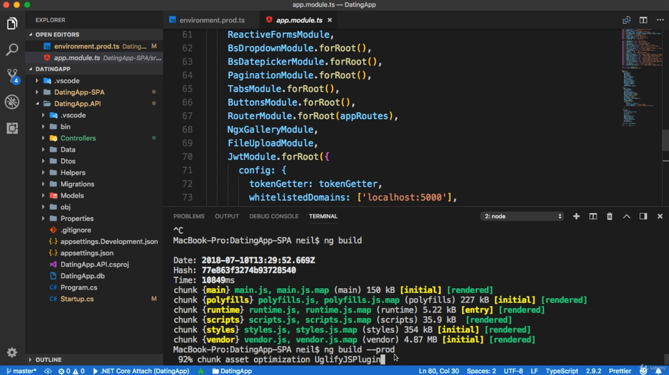The width and height of the screenshot is (669, 375).
Task: Switch to the environment.prod.ts tab
Action: (x=211, y=20)
